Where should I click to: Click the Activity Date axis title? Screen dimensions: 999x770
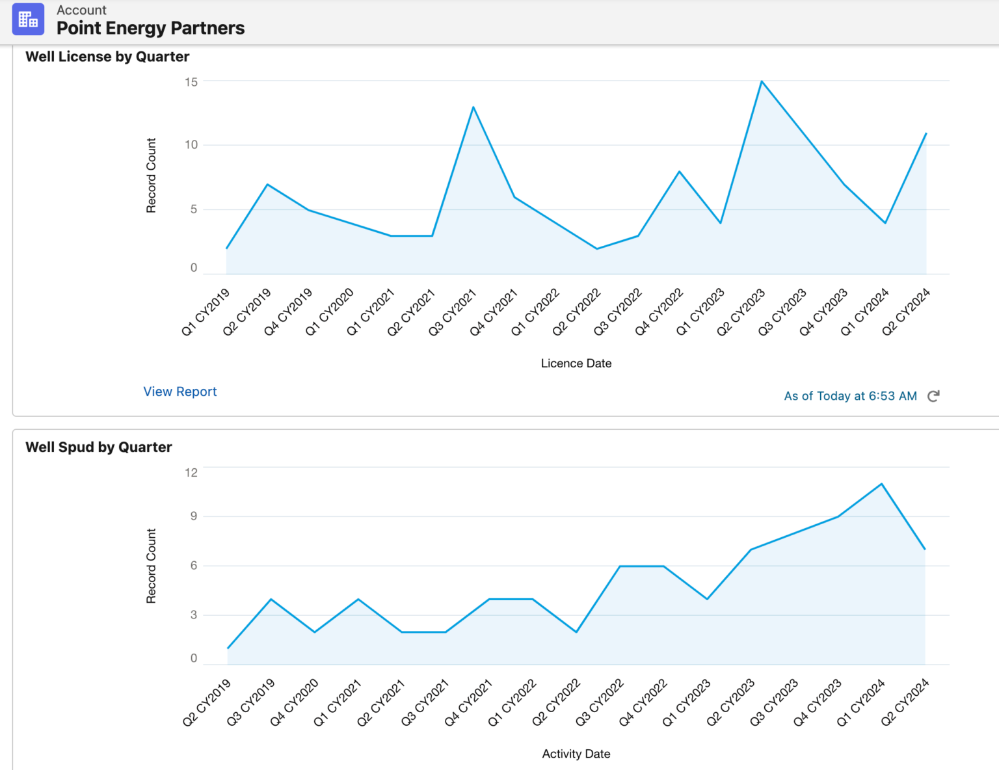(576, 753)
